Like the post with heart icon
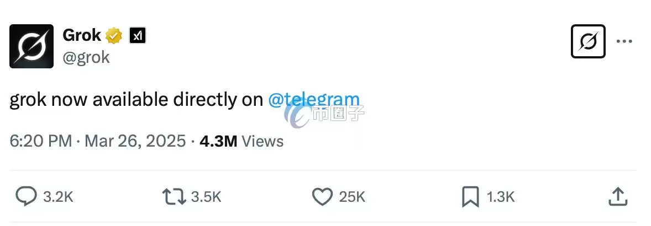651x226 pixels. [x=322, y=196]
